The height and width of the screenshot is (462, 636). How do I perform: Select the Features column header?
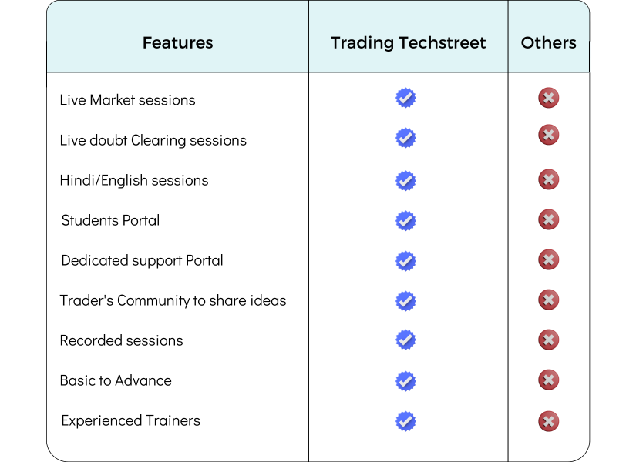point(177,43)
